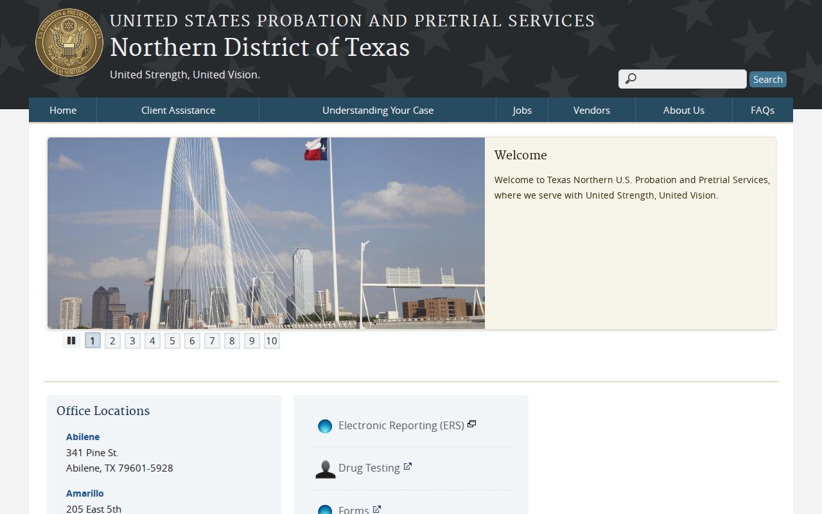Click the U.S. Probation seal logo
822x514 pixels.
[x=69, y=42]
